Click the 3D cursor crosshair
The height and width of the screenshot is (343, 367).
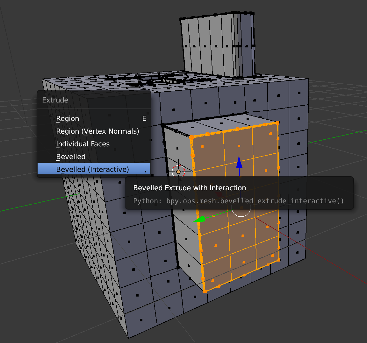point(178,172)
